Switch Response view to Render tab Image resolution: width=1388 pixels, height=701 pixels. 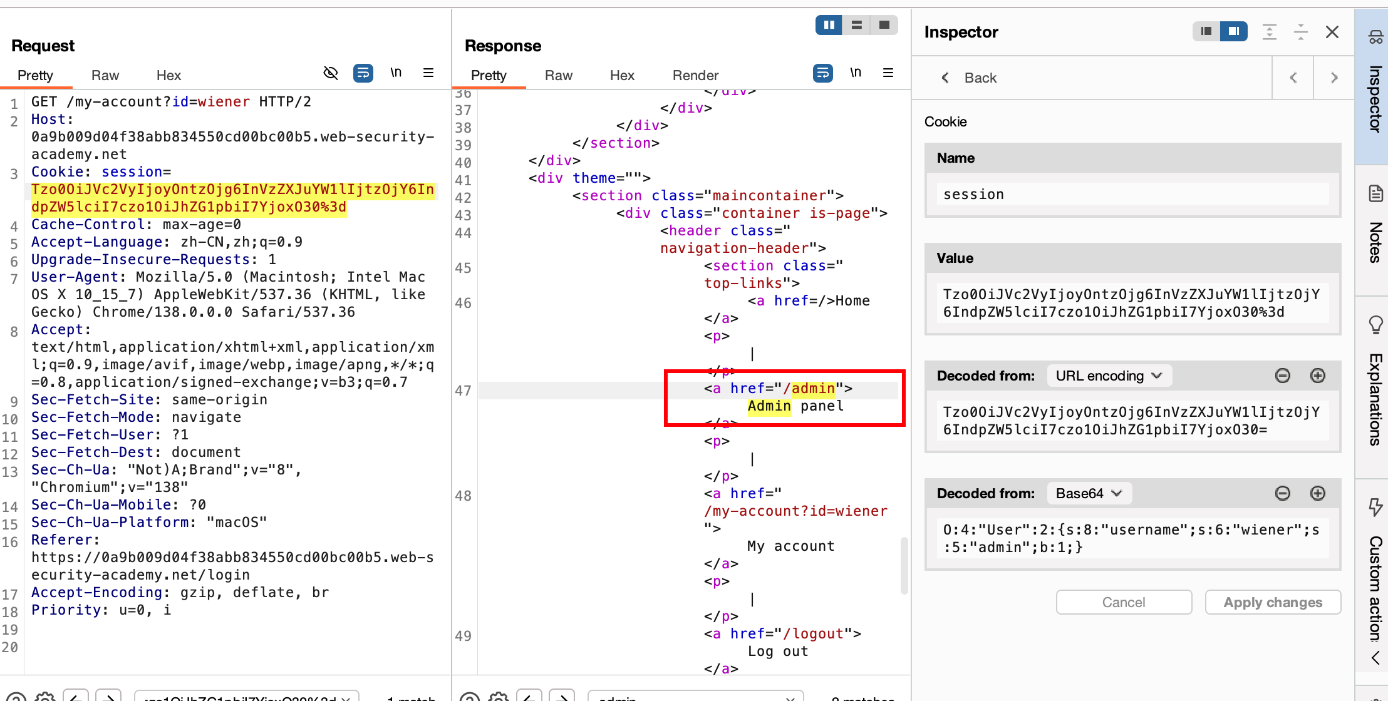pyautogui.click(x=695, y=75)
